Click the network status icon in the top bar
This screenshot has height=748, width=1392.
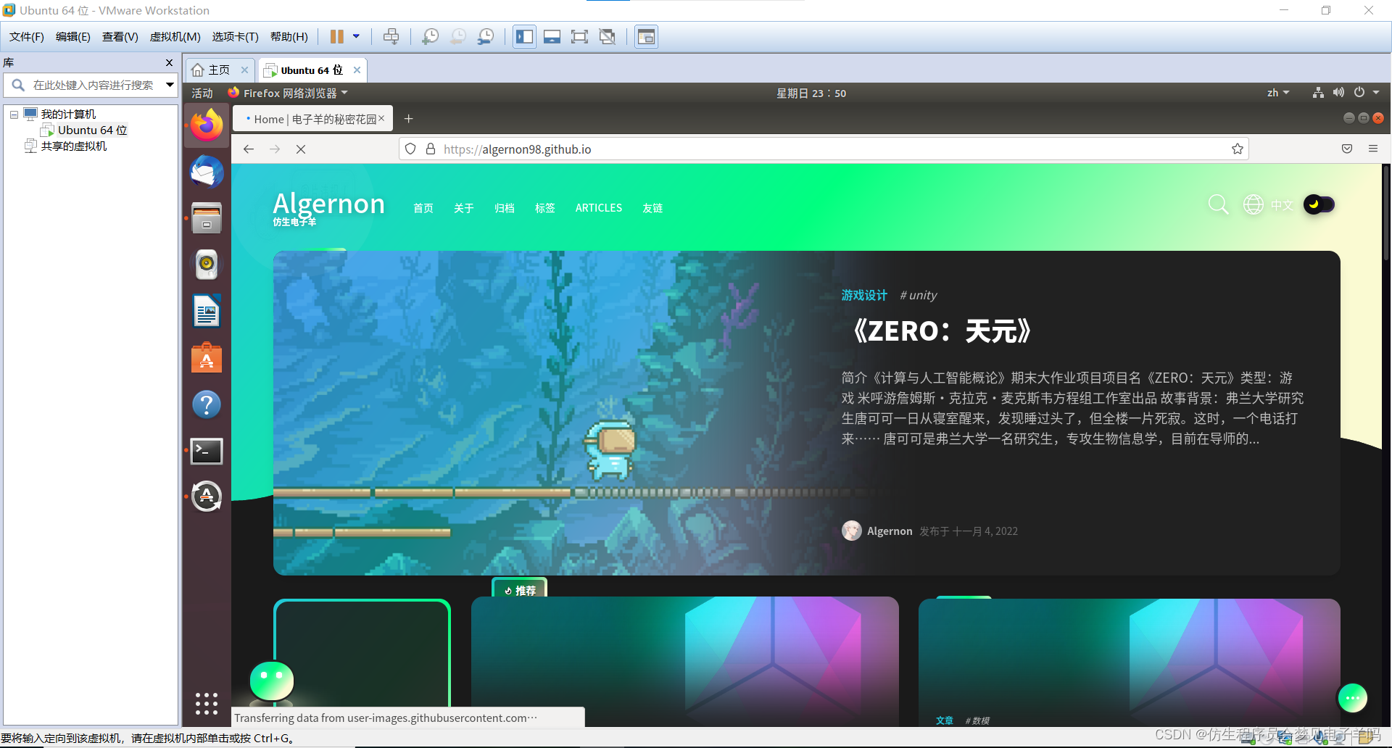1318,93
